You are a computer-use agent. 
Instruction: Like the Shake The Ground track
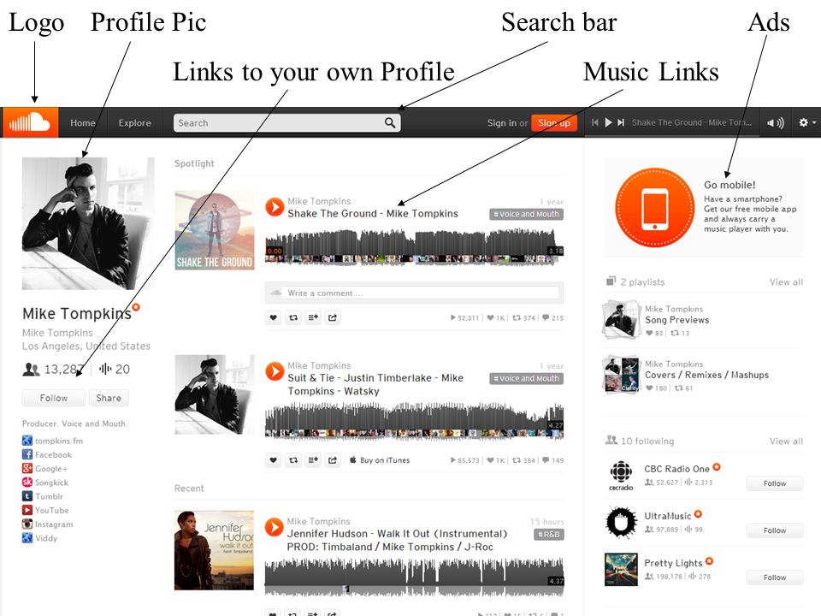[x=274, y=317]
